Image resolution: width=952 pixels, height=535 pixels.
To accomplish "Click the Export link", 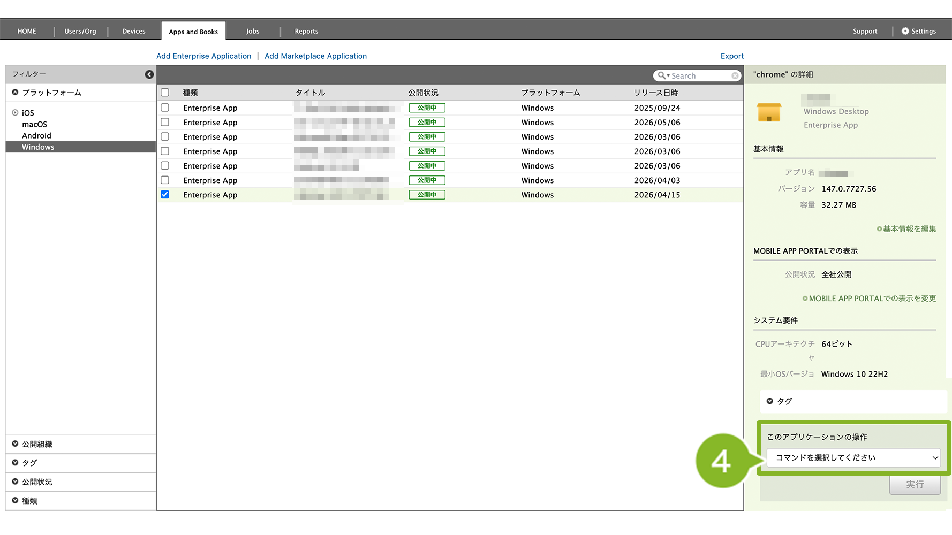I will 732,56.
